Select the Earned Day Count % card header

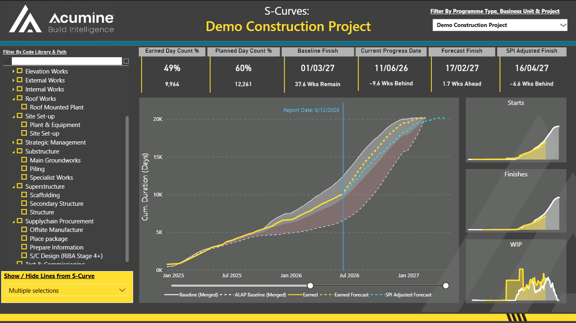(172, 51)
